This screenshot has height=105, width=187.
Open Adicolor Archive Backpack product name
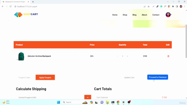39,56
